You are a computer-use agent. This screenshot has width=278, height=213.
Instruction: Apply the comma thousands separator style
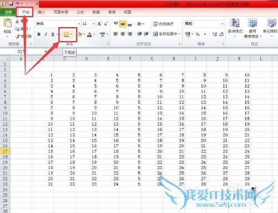pos(205,34)
